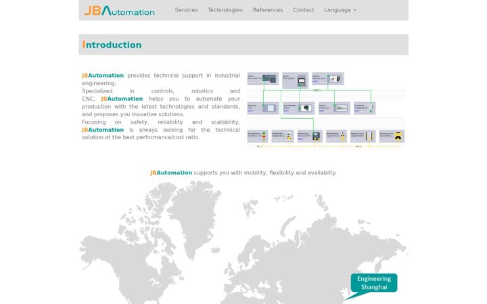Image resolution: width=487 pixels, height=304 pixels.
Task: Click the Introduction heading
Action: click(x=112, y=45)
